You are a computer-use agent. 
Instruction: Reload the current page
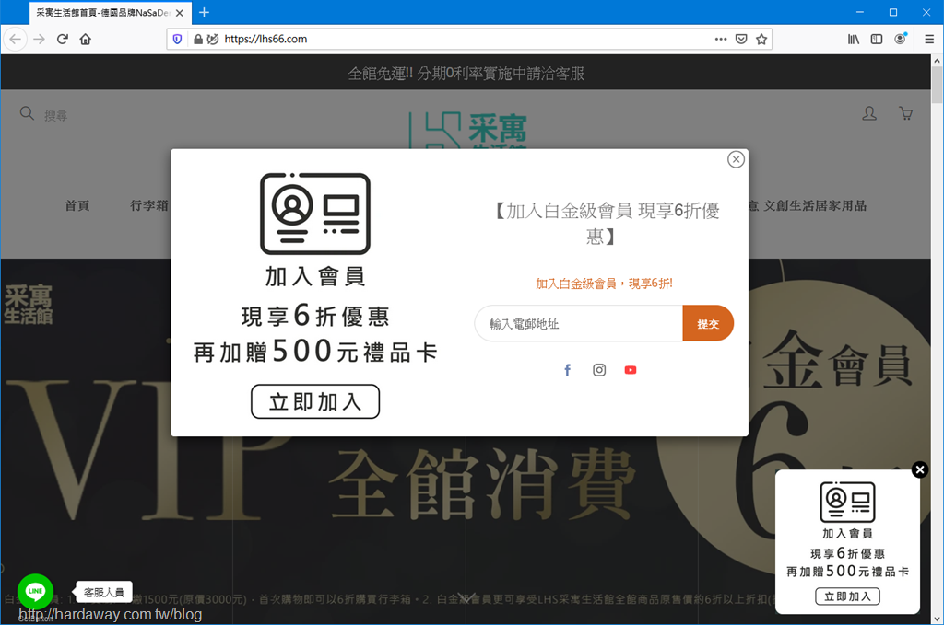tap(63, 39)
